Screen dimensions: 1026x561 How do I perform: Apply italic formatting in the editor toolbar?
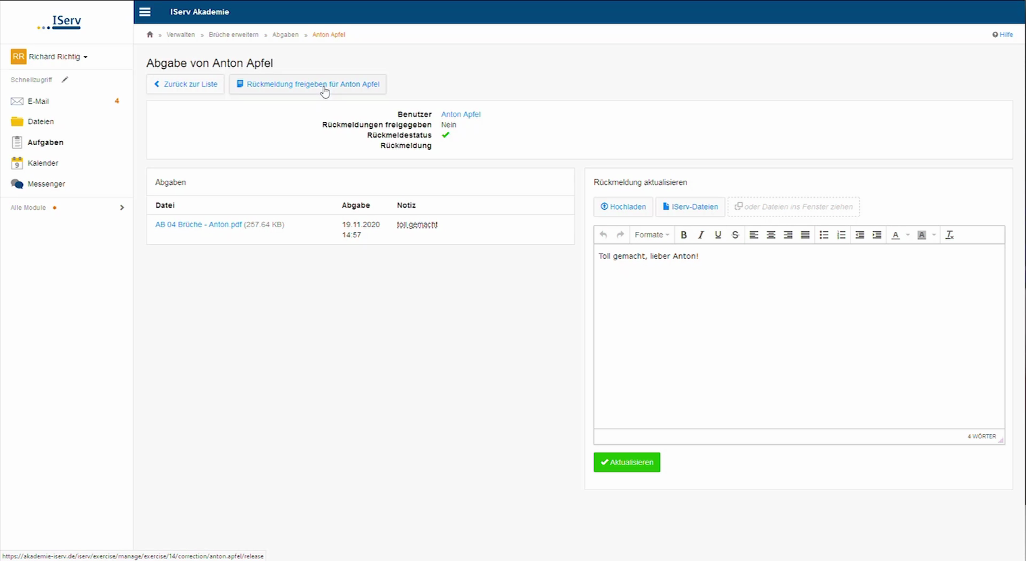click(x=701, y=235)
